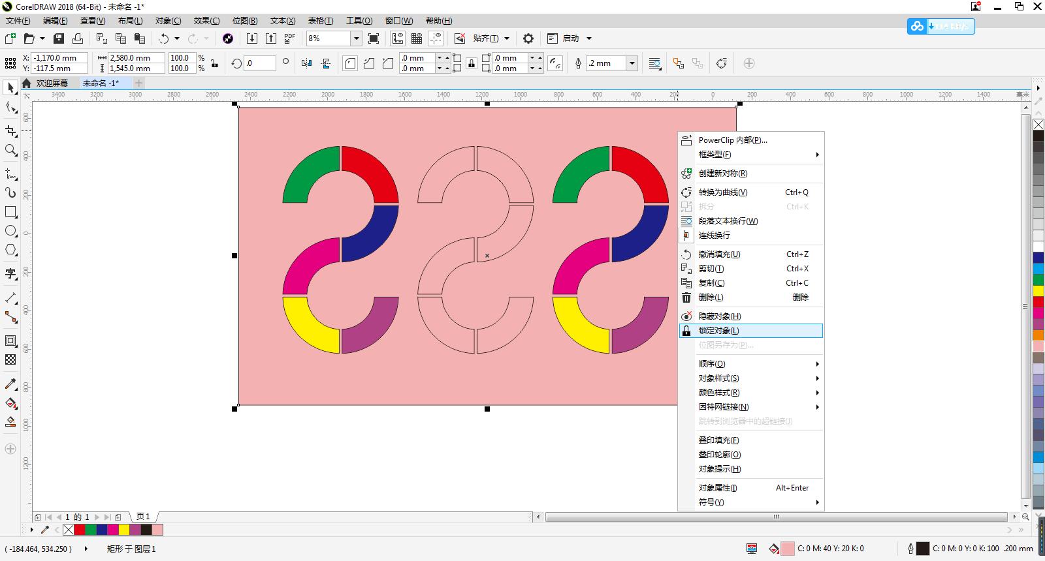Select the Zoom magnifier tool
1045x561 pixels.
[10, 150]
